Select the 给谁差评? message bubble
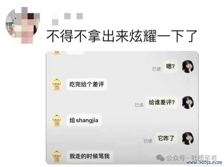Image resolution: width=224 pixels, height=167 pixels. (x=162, y=102)
